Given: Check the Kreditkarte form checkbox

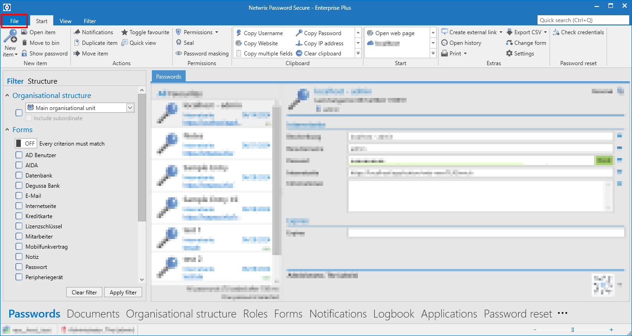Looking at the screenshot, I should 19,216.
